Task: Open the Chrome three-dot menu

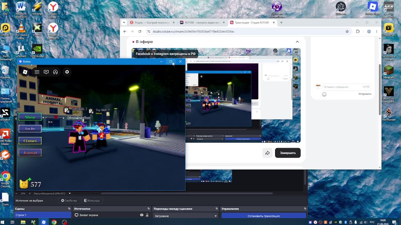Action: click(x=377, y=31)
